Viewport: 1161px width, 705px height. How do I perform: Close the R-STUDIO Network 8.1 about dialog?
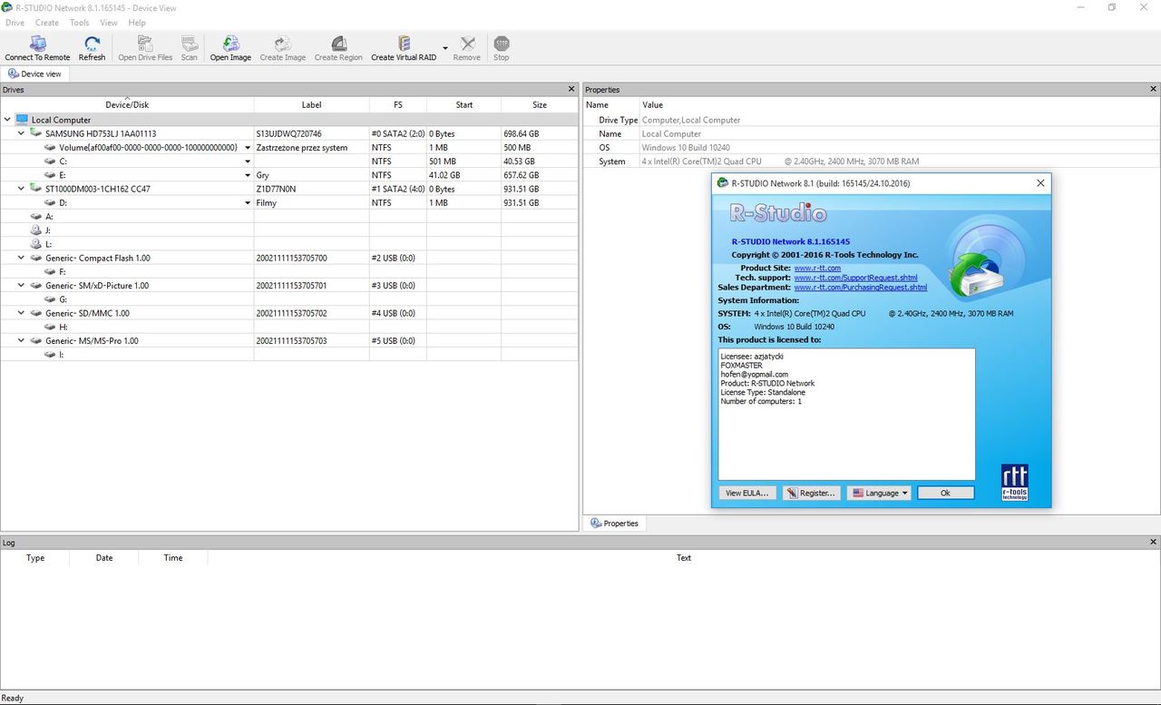pos(1040,182)
